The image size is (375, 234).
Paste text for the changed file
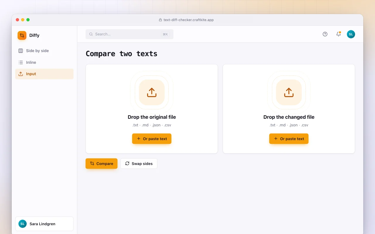(289, 139)
